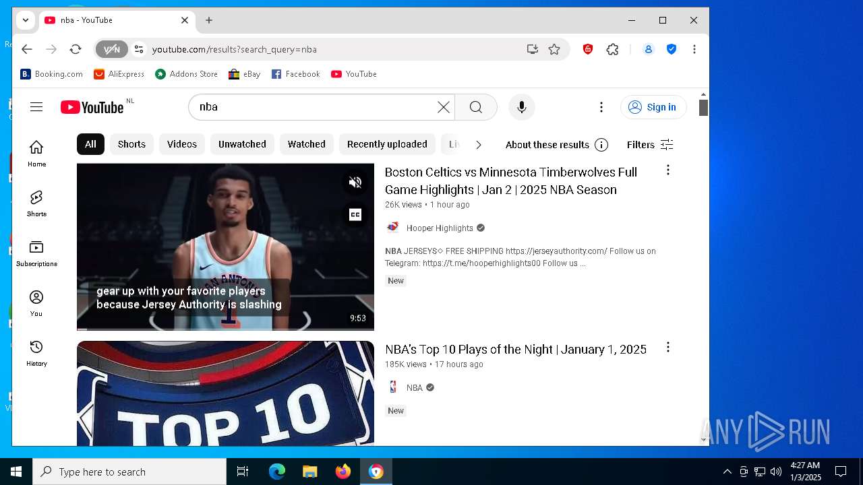Open Subscriptions in the sidebar

[36, 253]
